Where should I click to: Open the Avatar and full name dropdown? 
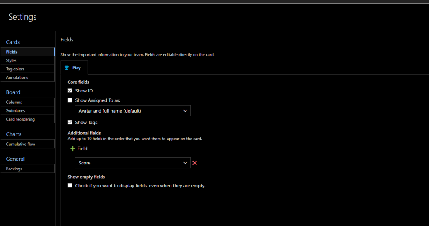(133, 111)
